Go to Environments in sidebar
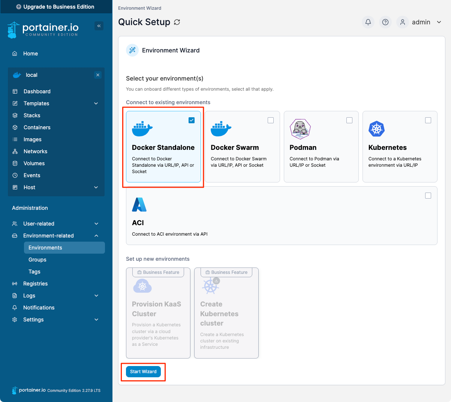 point(64,248)
